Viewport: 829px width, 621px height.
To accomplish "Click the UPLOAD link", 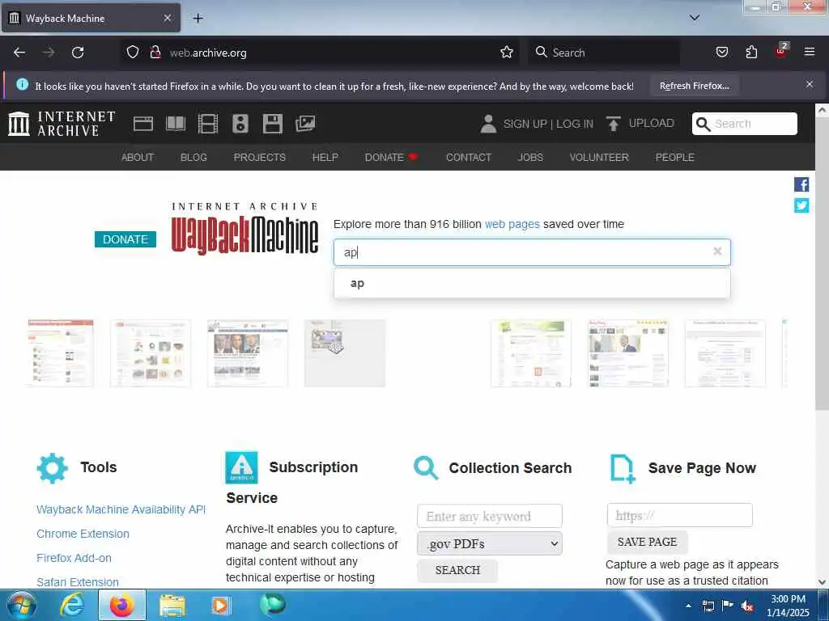I will click(x=652, y=123).
